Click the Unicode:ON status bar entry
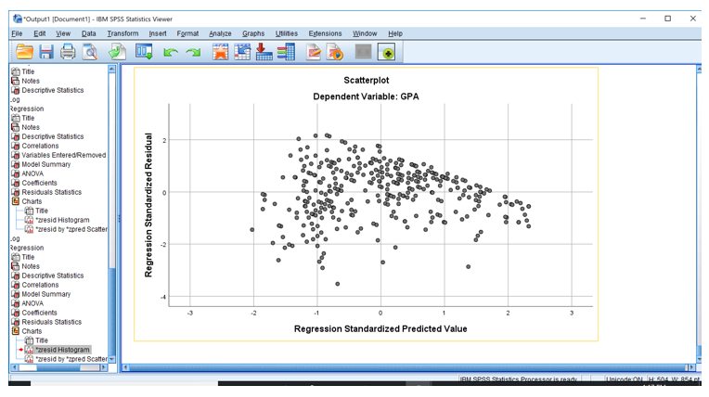Viewport: 709px width, 397px height. (x=625, y=379)
